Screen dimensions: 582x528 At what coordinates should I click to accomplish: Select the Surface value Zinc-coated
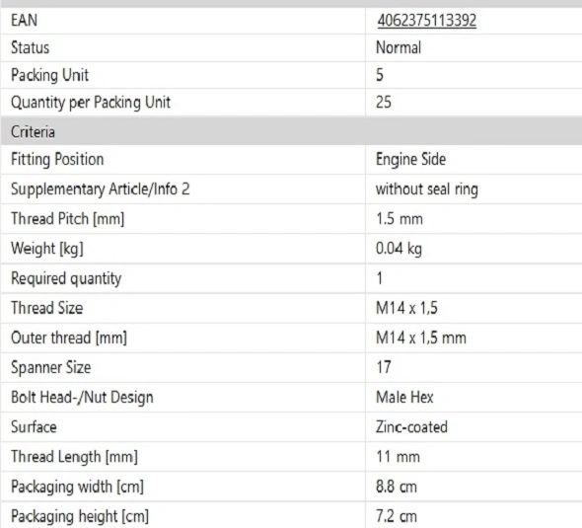411,427
